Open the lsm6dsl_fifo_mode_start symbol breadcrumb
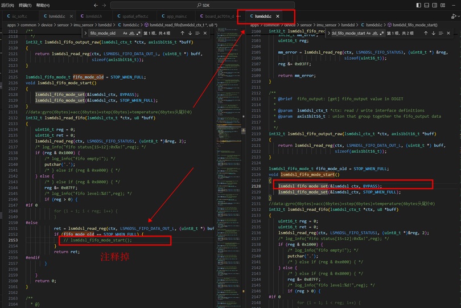Viewport: 461px width, 308px height. click(413, 25)
